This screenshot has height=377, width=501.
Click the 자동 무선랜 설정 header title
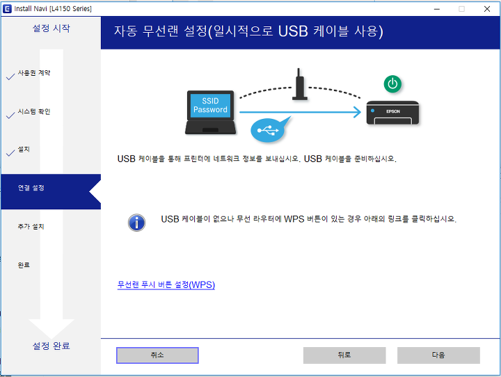click(x=248, y=31)
